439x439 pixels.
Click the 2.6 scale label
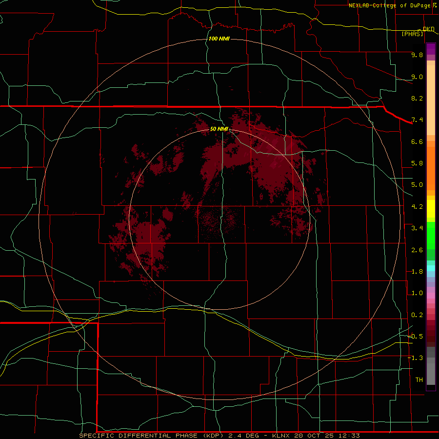(417, 250)
